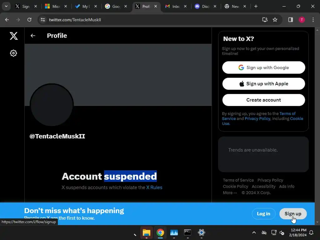Switch to the X Sign tab
Viewport: 320px width, 240px height.
click(x=23, y=6)
